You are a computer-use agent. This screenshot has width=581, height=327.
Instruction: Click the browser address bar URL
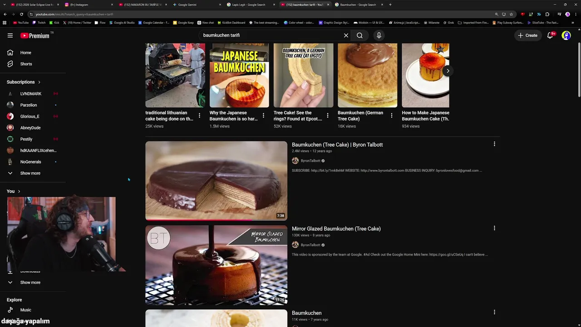click(74, 14)
